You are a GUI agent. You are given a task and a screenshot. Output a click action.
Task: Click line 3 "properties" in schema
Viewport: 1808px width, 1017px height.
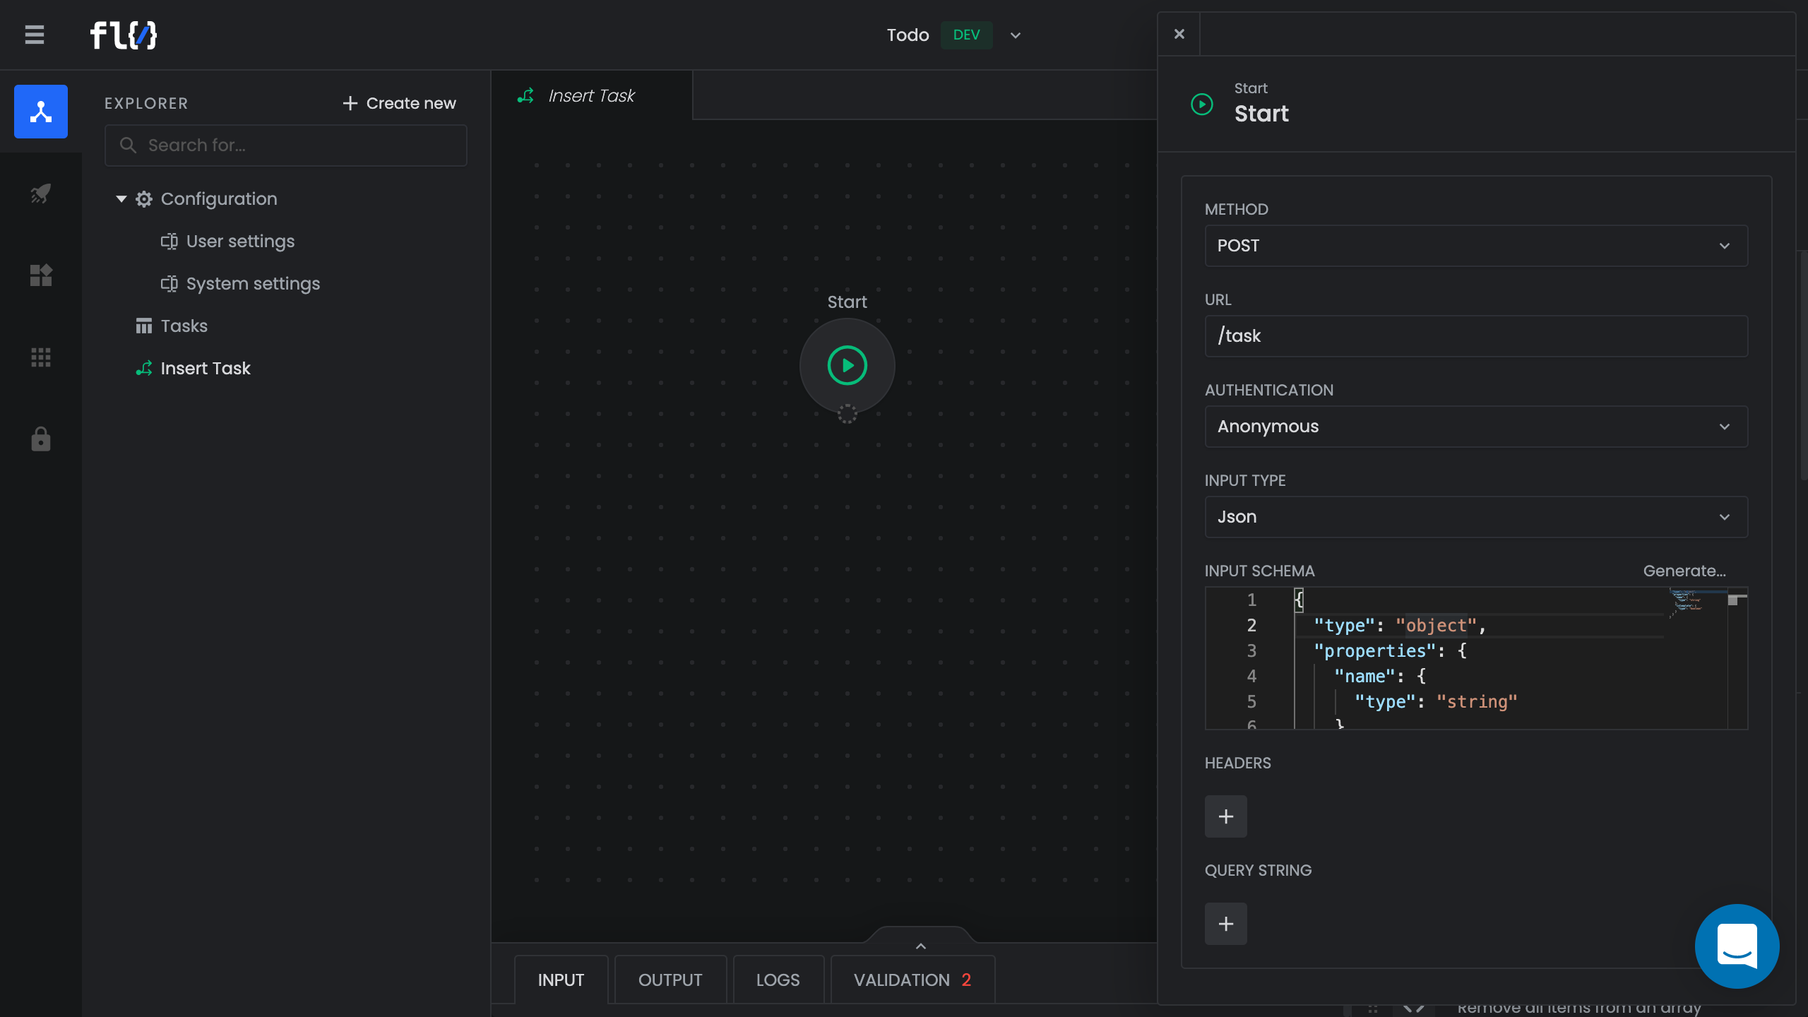[1390, 651]
